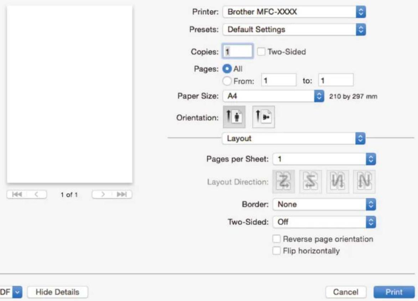
Task: Click the From page number field
Action: 279,80
